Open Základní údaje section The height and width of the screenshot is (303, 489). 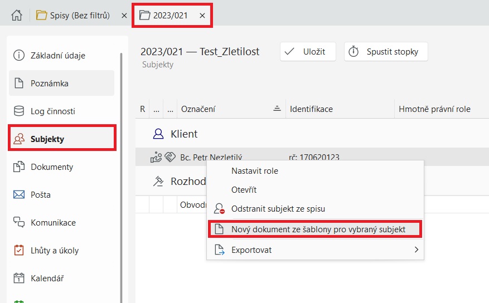coord(62,56)
